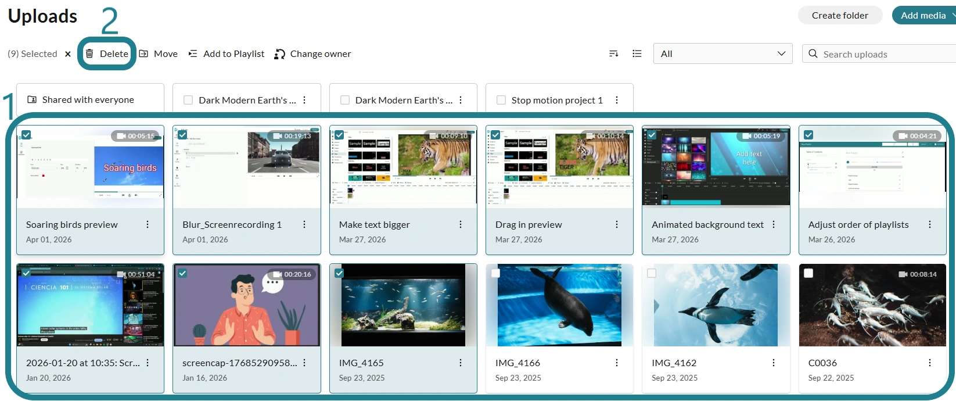956x401 pixels.
Task: Open the IMG_4162 penguin thumbnail
Action: pos(716,306)
